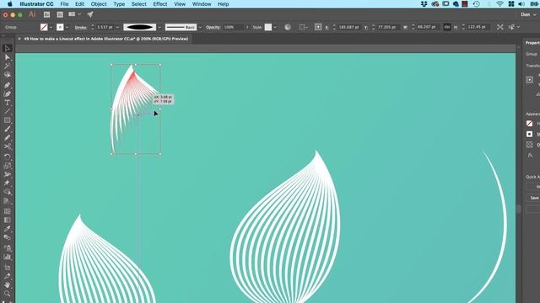Open the File menu
The height and width of the screenshot is (303, 540).
pos(64,4)
